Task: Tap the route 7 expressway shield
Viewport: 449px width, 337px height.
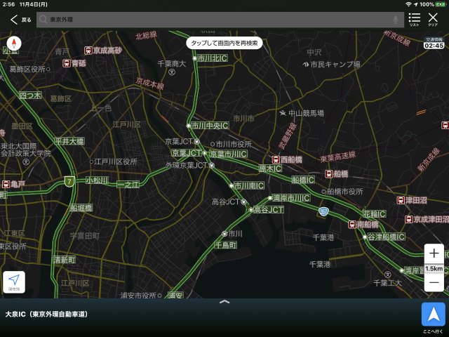Action: [x=69, y=181]
